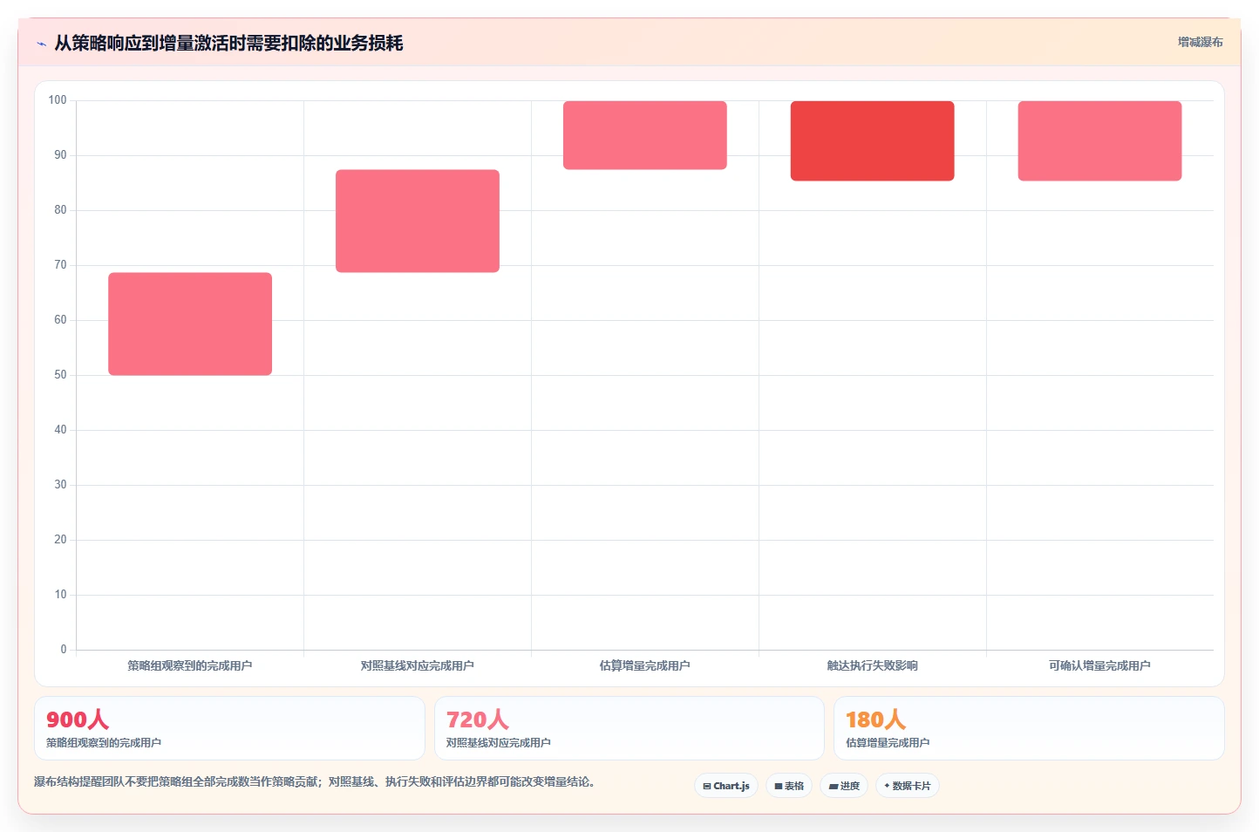The image size is (1259, 832).
Task: Click the 可确认增量完成用户 waterfall bar
Action: point(1100,140)
